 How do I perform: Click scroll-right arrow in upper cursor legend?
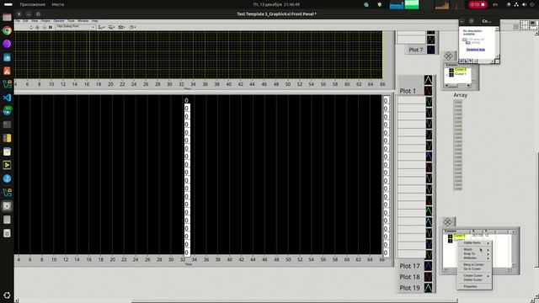pyautogui.click(x=468, y=85)
